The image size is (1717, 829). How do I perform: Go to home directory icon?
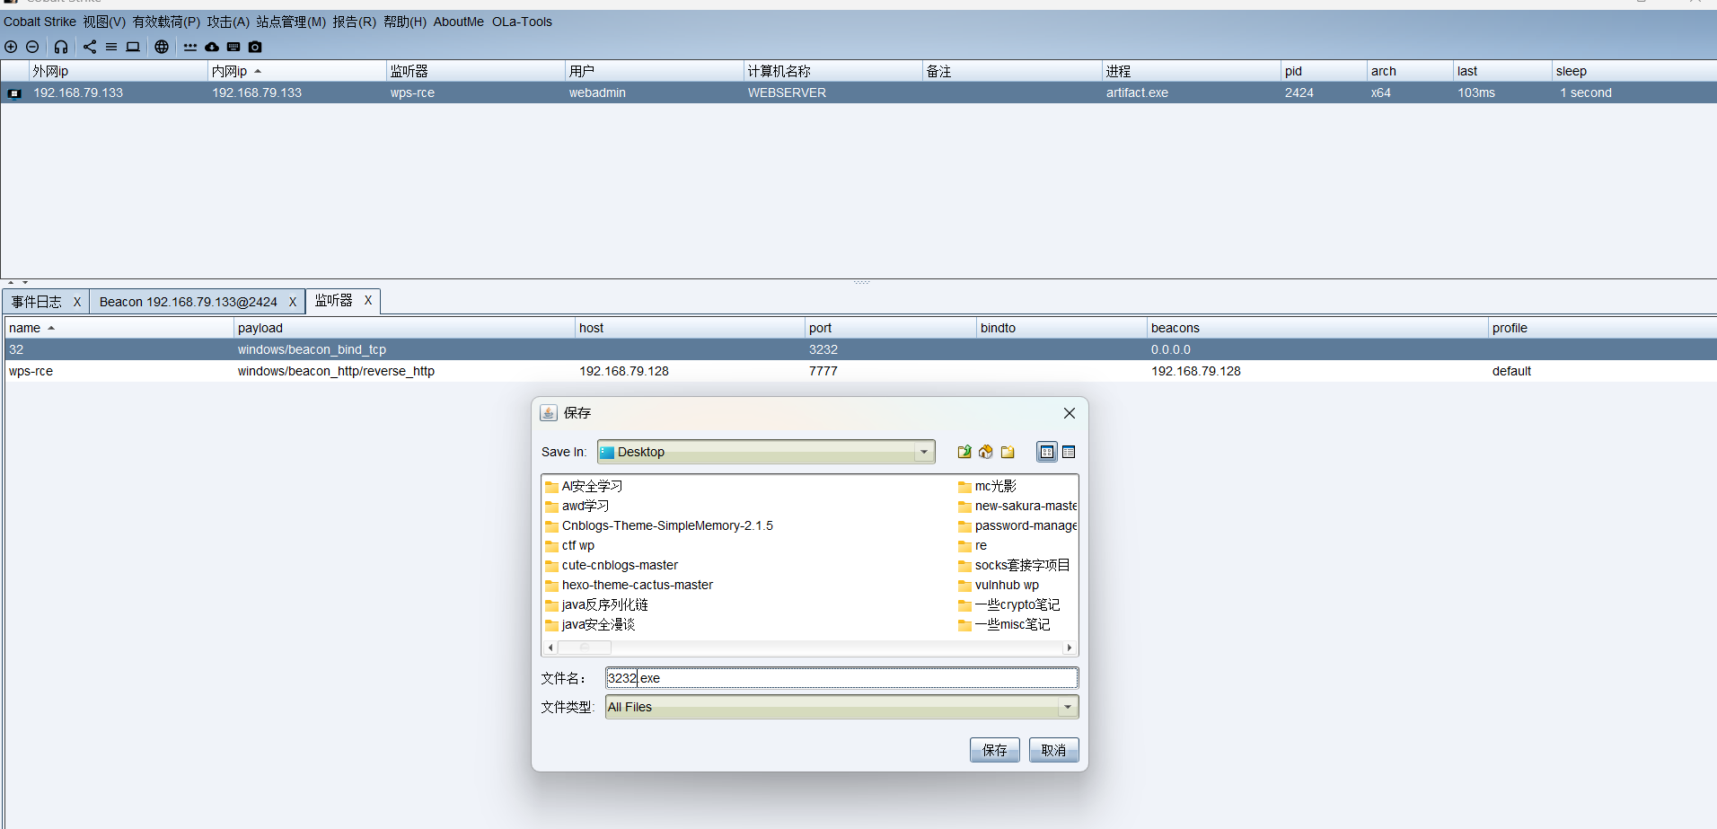(x=986, y=452)
